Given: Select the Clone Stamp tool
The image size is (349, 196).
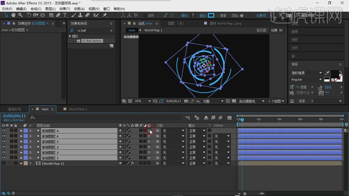Looking at the screenshot, I should tap(80, 15).
